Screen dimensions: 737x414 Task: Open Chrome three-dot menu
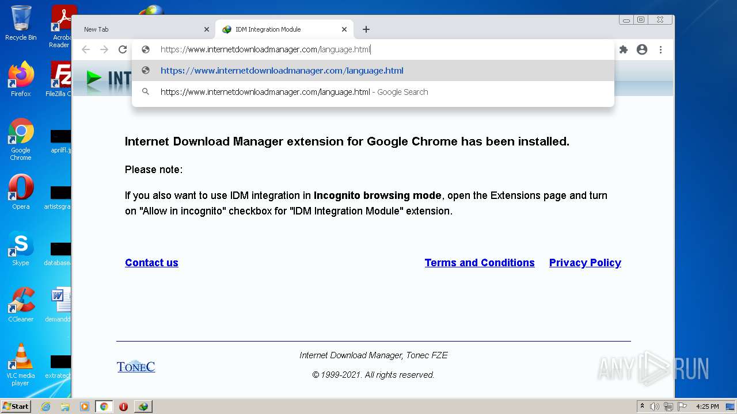[661, 49]
